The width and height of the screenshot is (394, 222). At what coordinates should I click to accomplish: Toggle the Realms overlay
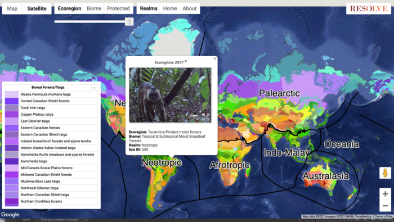149,8
